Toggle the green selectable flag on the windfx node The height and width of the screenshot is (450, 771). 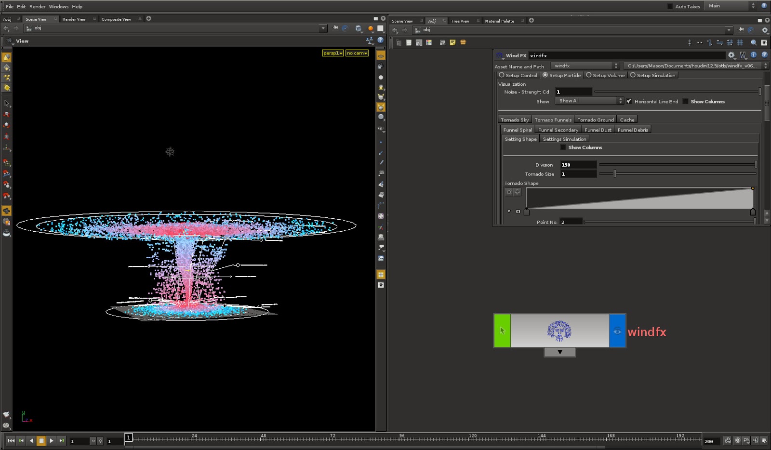click(503, 331)
